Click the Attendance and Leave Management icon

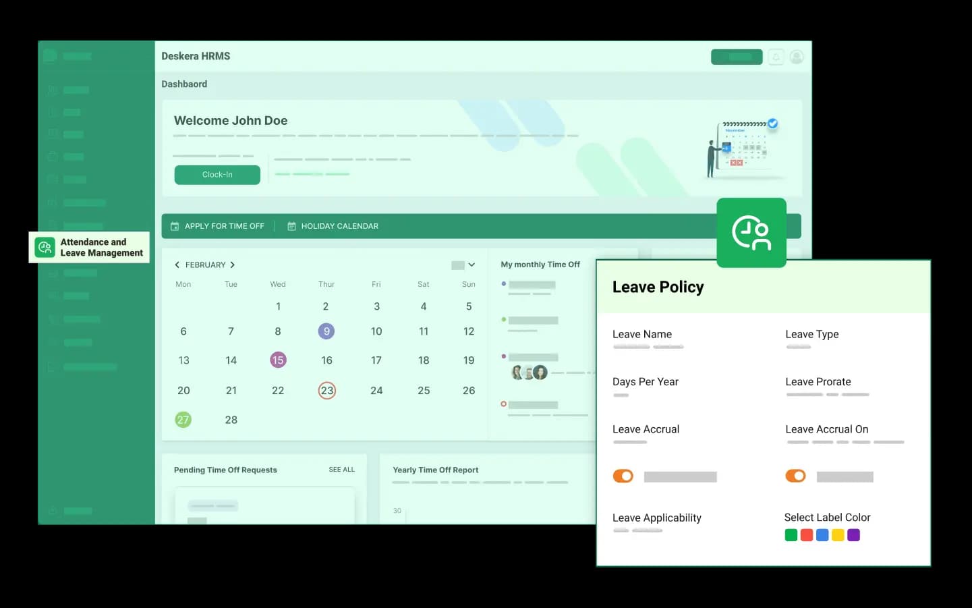click(45, 248)
